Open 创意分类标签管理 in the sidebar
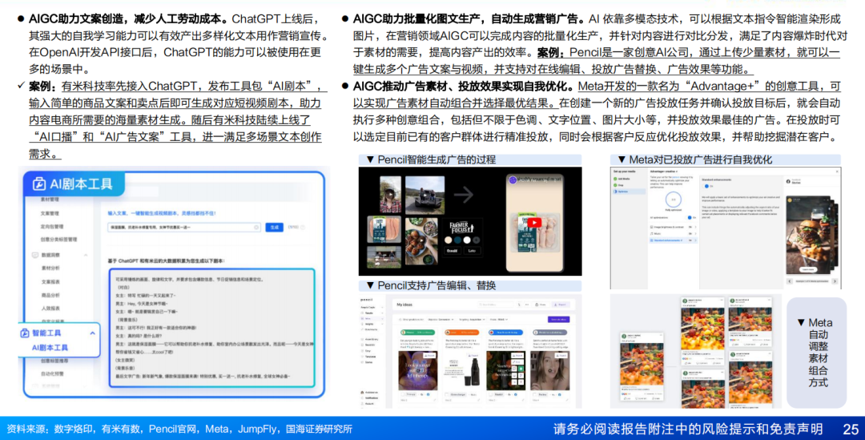Viewport: 865px width, 440px height. [x=59, y=240]
